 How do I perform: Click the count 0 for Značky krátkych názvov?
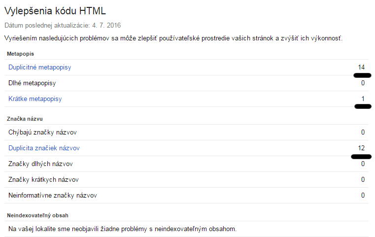(363, 180)
